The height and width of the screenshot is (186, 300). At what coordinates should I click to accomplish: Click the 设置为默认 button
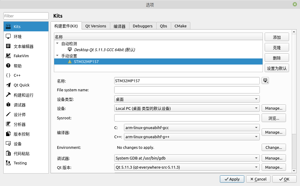click(277, 68)
